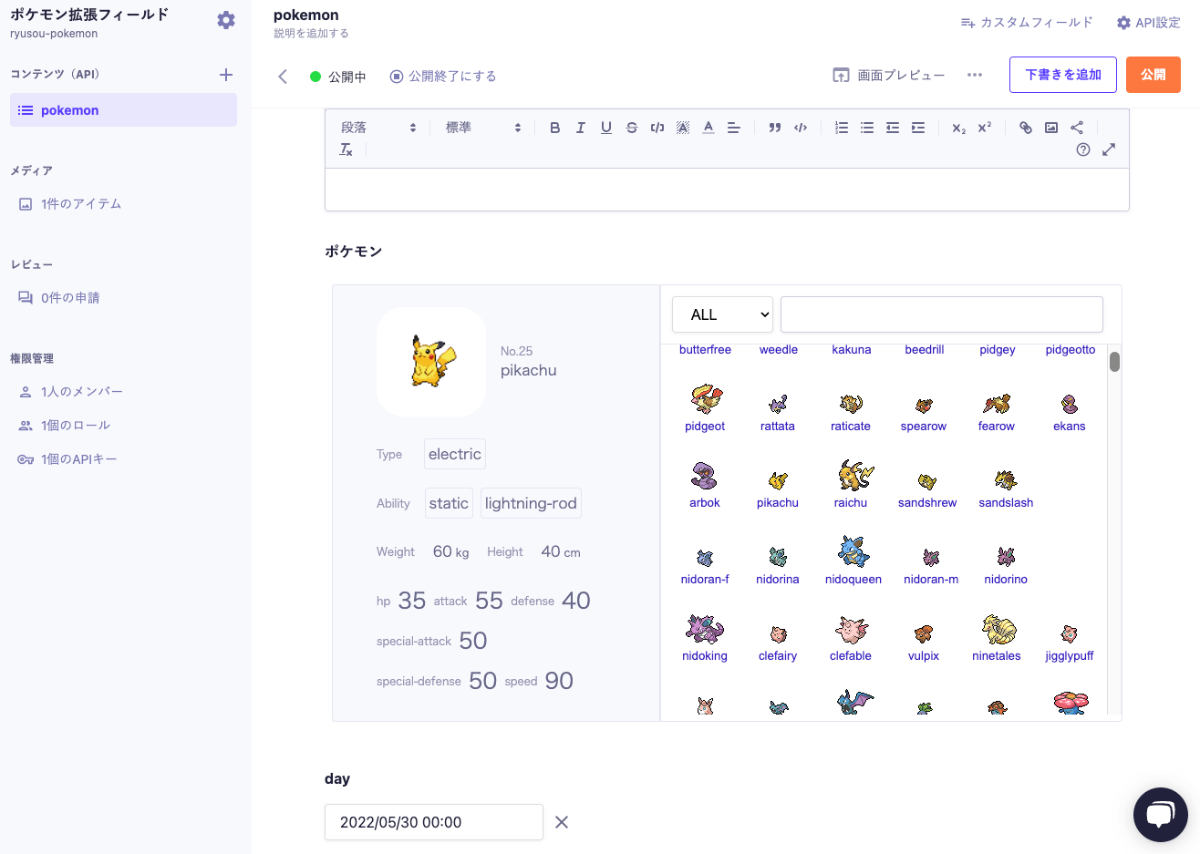Select pokemon in the content API list
The width and height of the screenshot is (1200, 854).
click(123, 110)
